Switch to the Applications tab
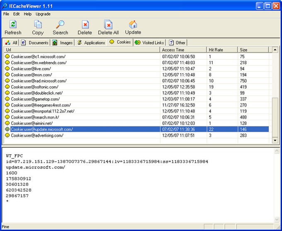Screen dimensions: 282x231 (91, 43)
